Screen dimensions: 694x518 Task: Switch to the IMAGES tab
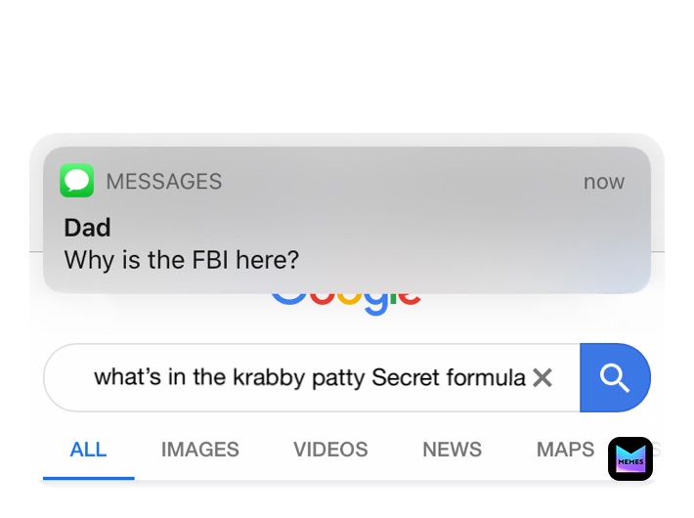click(199, 450)
